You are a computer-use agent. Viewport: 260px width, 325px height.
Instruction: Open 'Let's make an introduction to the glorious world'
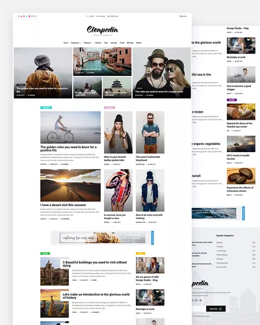point(96,296)
